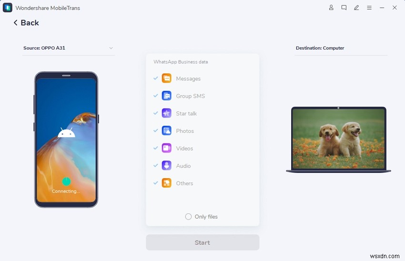Image resolution: width=405 pixels, height=261 pixels.
Task: Close the MobileTrans window
Action: (395, 8)
